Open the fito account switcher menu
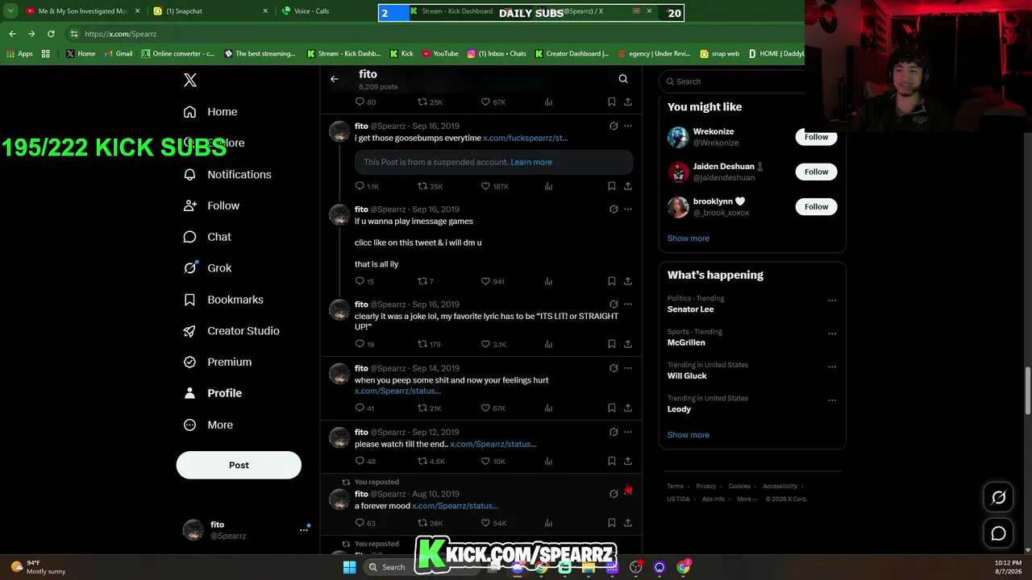 pyautogui.click(x=304, y=529)
